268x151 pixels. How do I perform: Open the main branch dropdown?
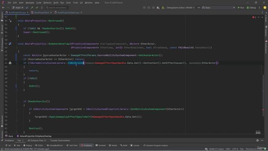pos(18,8)
